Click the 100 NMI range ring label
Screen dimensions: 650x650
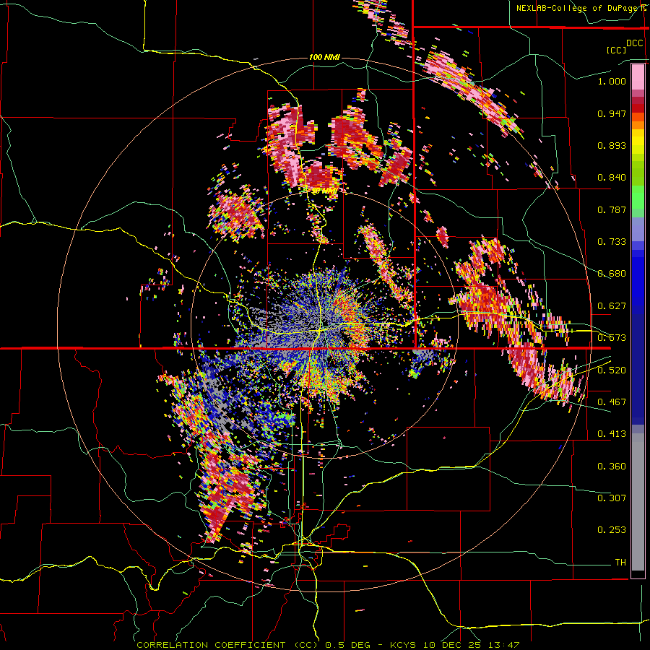point(324,57)
